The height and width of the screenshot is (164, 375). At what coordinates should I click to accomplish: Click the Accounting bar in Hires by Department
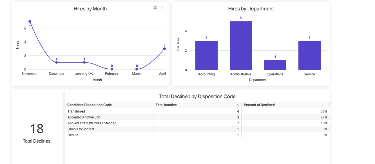pyautogui.click(x=206, y=55)
